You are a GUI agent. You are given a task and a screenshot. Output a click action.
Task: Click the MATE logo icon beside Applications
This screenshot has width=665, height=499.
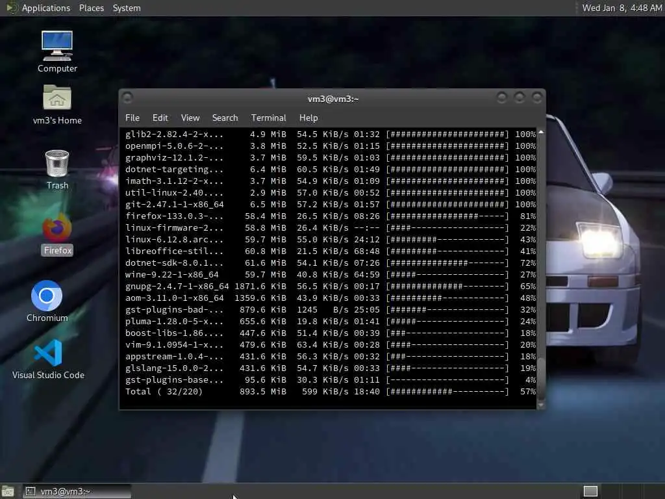click(11, 8)
